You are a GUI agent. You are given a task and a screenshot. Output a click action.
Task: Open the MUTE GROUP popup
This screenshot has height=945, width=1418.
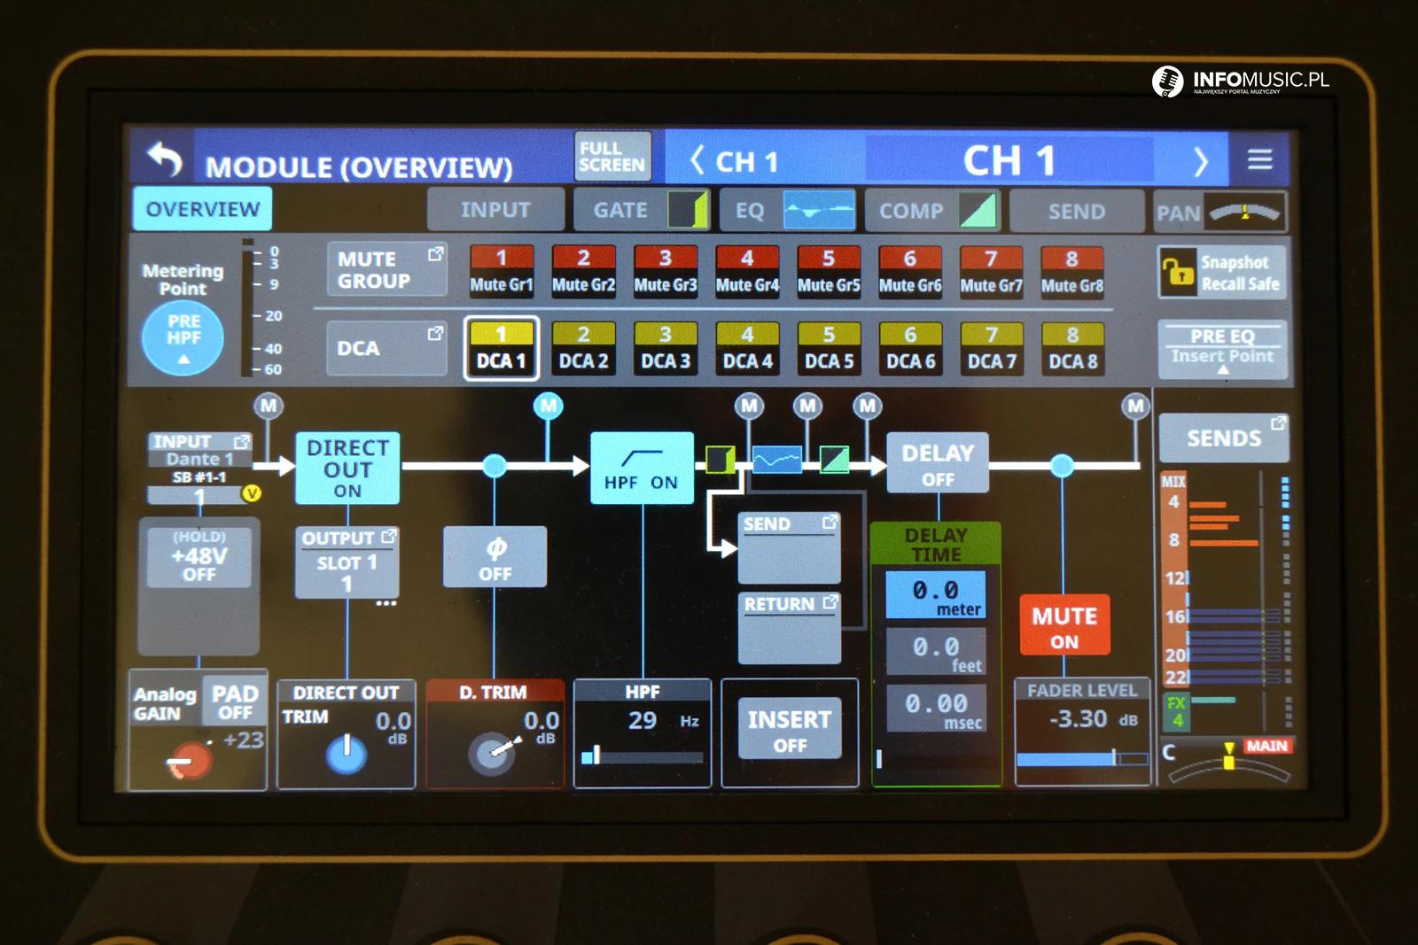[386, 269]
